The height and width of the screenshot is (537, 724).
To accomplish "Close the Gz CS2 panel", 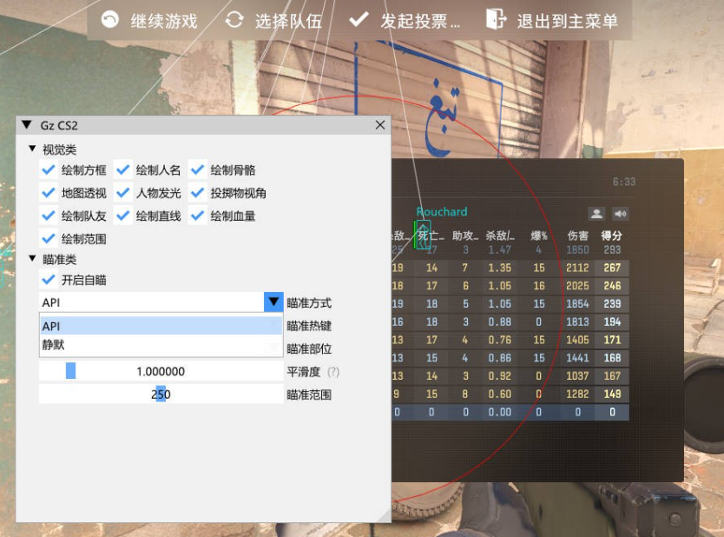I will tap(380, 125).
